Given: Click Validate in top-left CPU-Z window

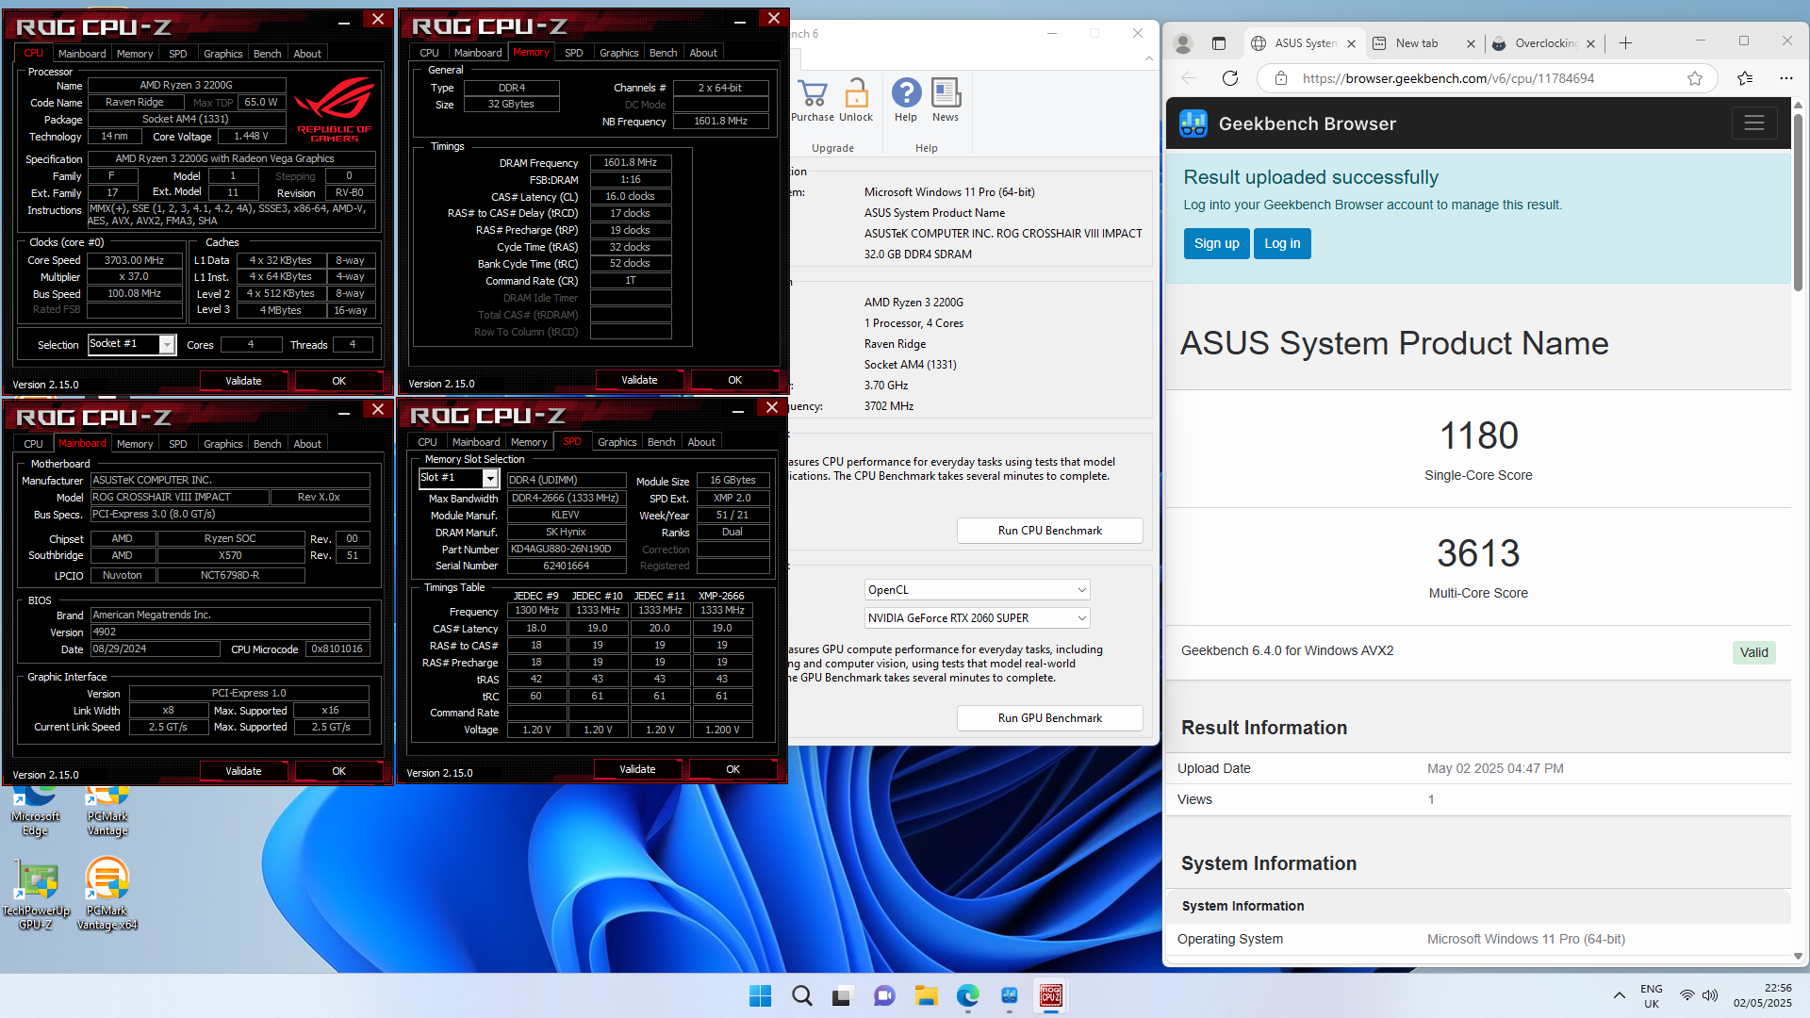Looking at the screenshot, I should tap(243, 381).
